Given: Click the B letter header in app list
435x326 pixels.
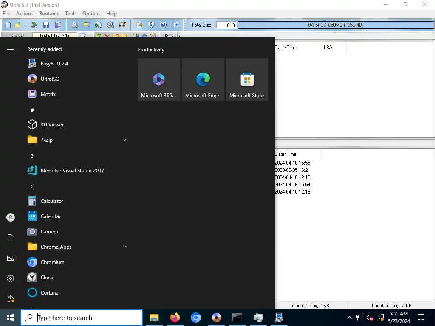Looking at the screenshot, I should pos(32,156).
